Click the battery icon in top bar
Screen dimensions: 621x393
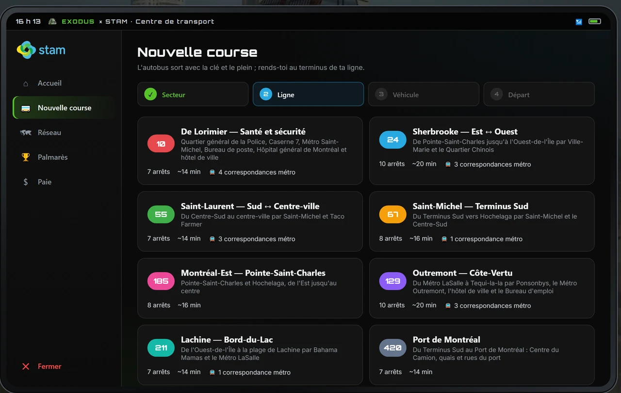595,21
